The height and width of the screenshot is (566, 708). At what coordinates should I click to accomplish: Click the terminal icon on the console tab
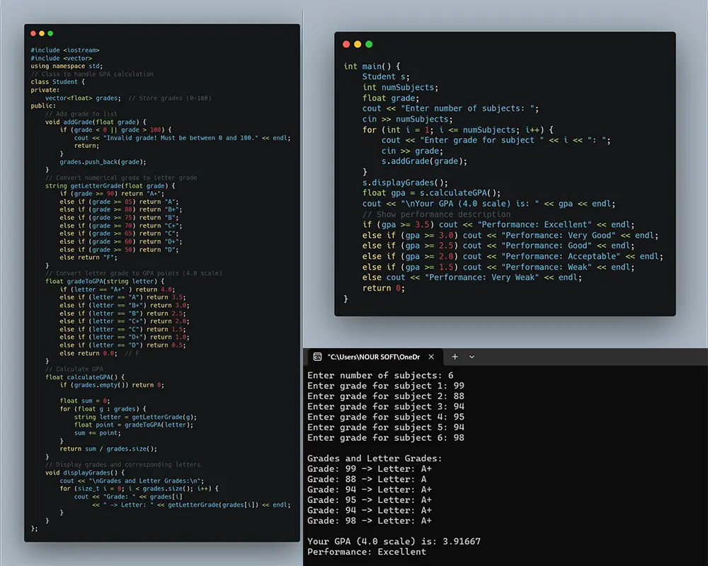(x=317, y=357)
